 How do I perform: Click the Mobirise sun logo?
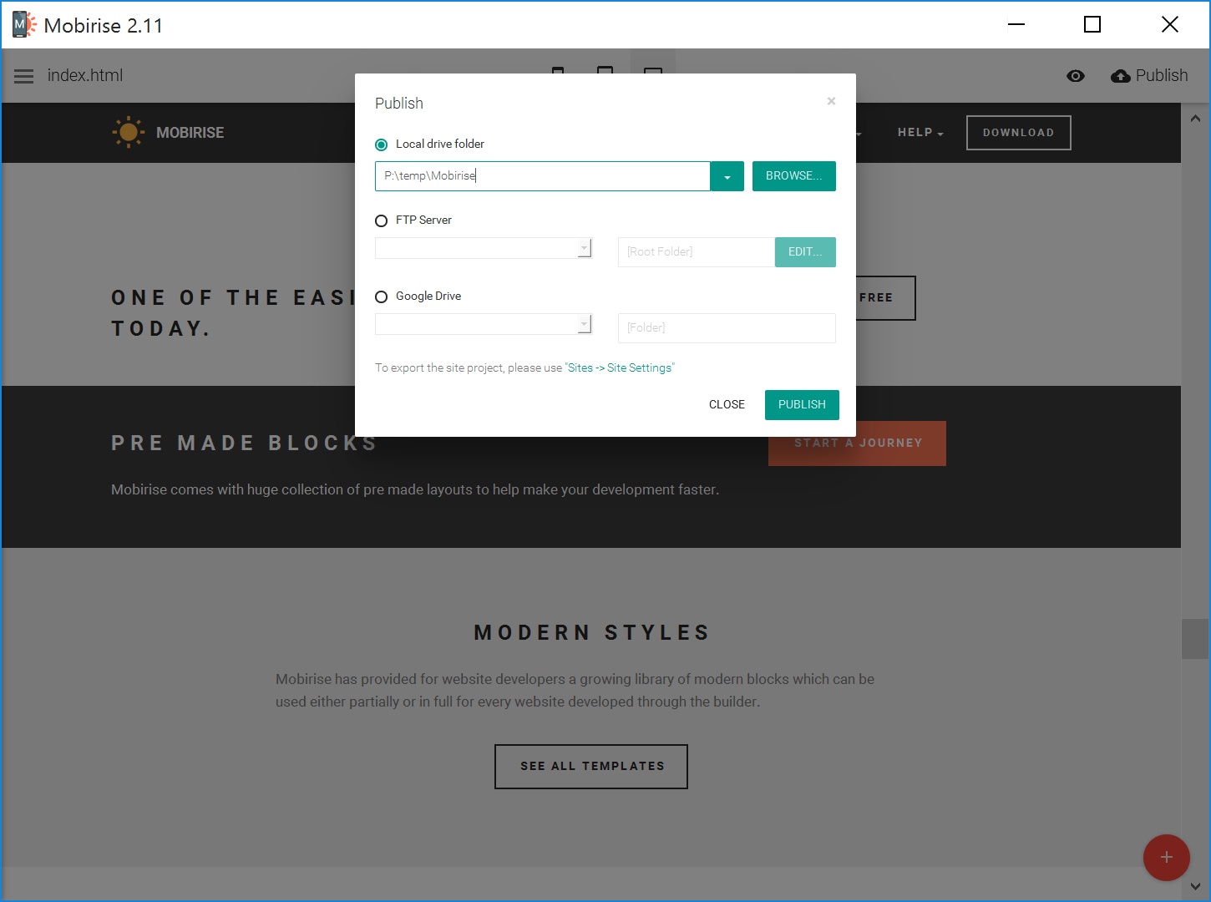coord(128,132)
